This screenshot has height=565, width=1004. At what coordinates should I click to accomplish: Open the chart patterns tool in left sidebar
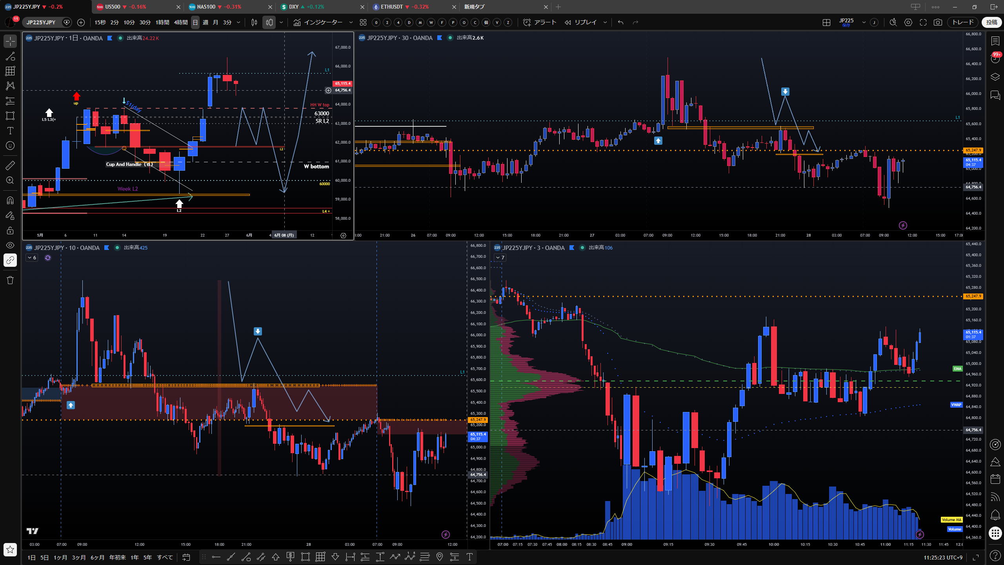pyautogui.click(x=10, y=86)
